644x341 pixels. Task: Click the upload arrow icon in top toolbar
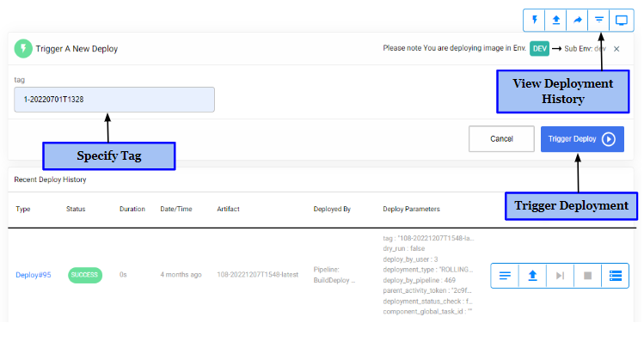pyautogui.click(x=555, y=20)
